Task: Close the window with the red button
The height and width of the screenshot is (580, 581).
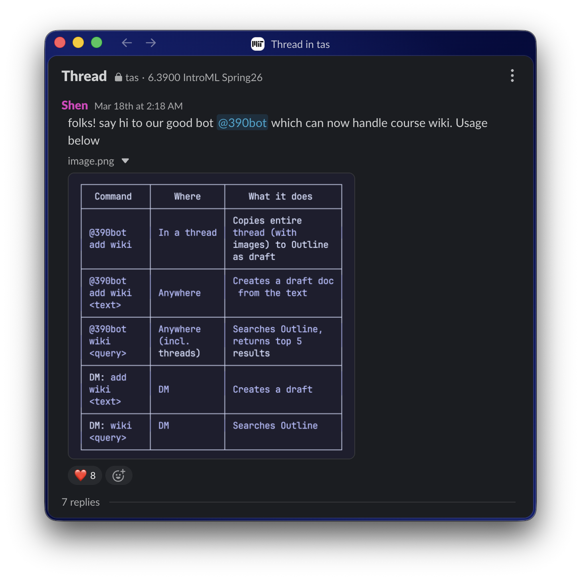Action: tap(60, 42)
